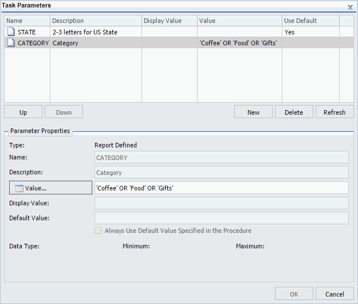
Task: Toggle Always Use Default Value checkbox
Action: [x=98, y=231]
